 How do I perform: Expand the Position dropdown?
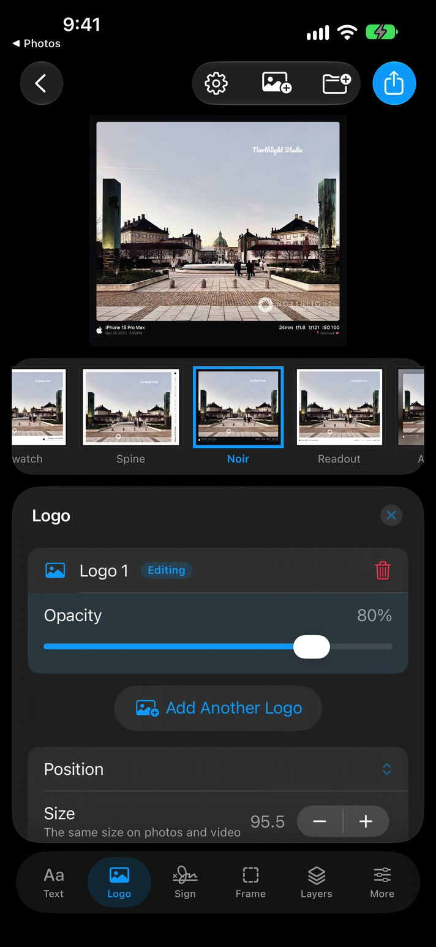coord(218,769)
